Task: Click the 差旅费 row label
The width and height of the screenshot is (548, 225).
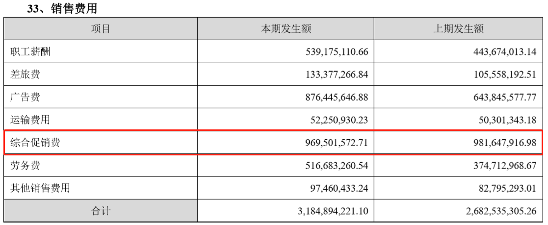Action: click(25, 74)
